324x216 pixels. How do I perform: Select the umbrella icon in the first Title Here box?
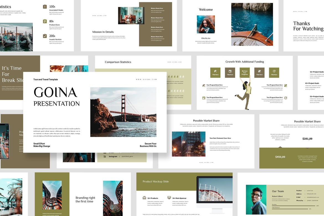[215, 71]
